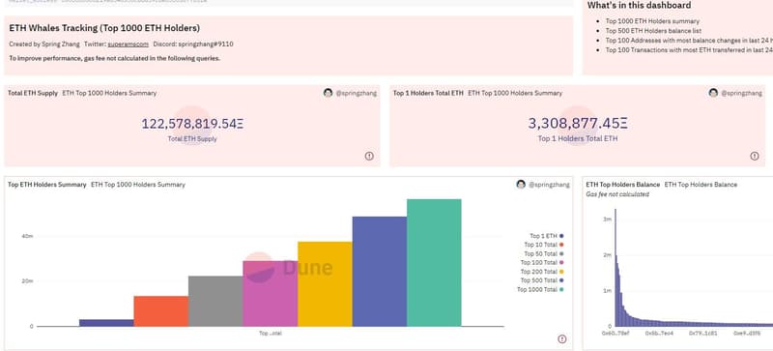Click ETH Whales Tracking dashboard heading
This screenshot has height=351, width=773.
(x=104, y=28)
